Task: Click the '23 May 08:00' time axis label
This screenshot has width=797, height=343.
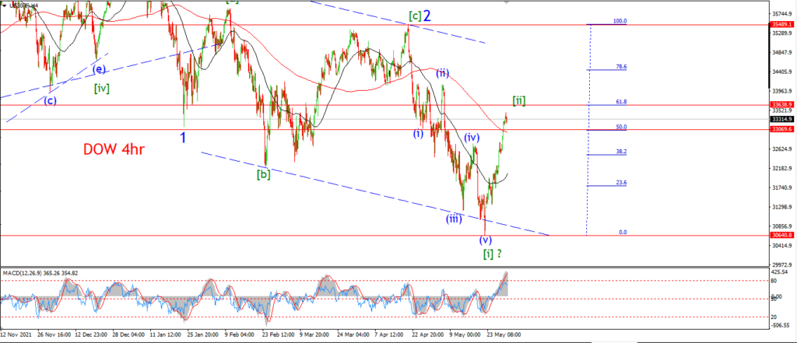Action: click(x=504, y=335)
